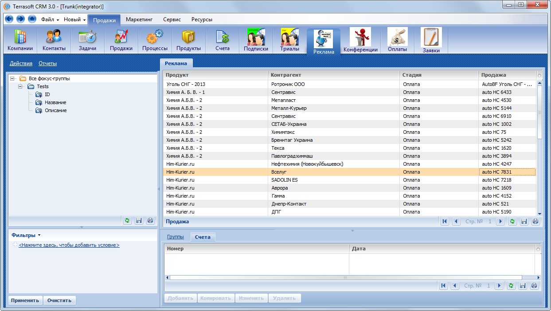This screenshot has width=551, height=311.
Task: Open the Триалы section
Action: click(x=289, y=41)
